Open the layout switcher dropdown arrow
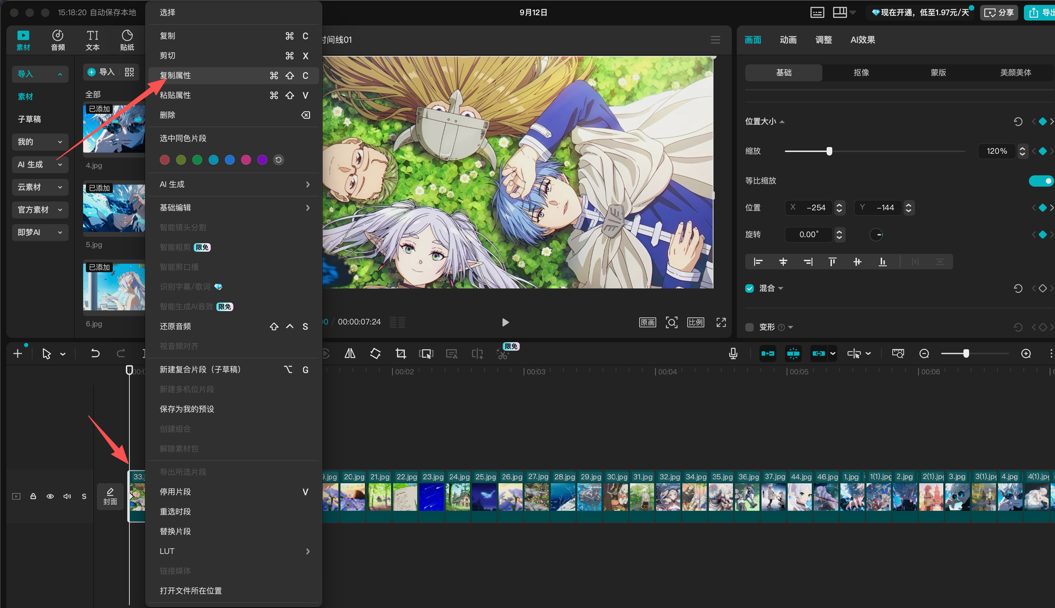The height and width of the screenshot is (608, 1055). (853, 12)
